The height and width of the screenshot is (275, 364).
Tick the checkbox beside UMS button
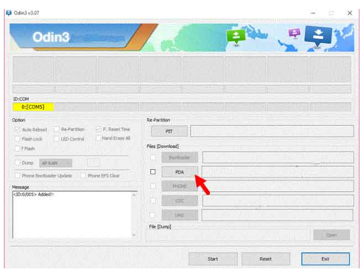tap(152, 215)
